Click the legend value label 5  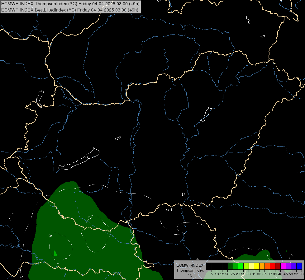(x=212, y=274)
